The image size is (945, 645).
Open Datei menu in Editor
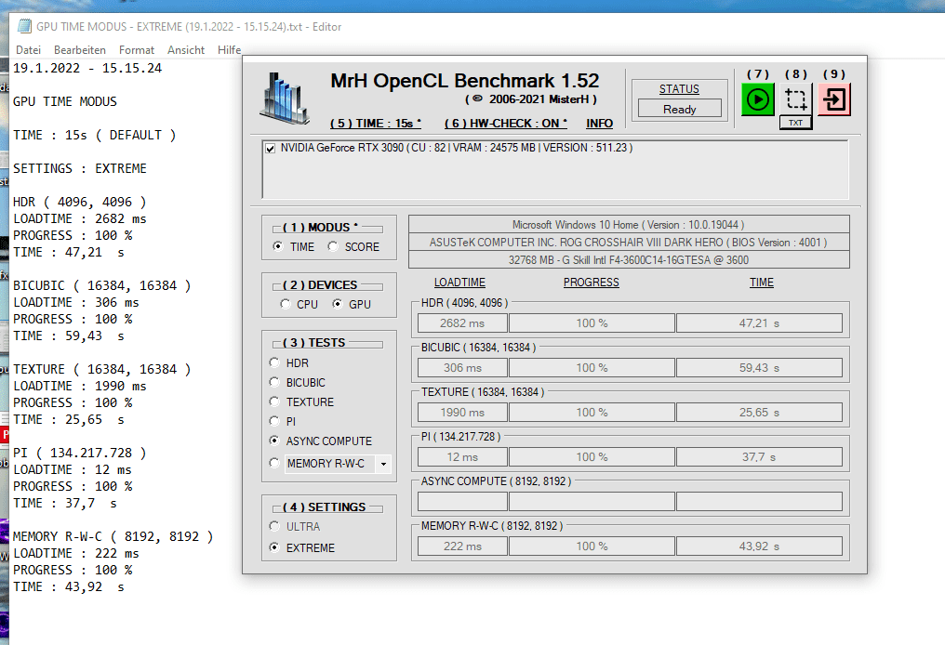[x=28, y=50]
